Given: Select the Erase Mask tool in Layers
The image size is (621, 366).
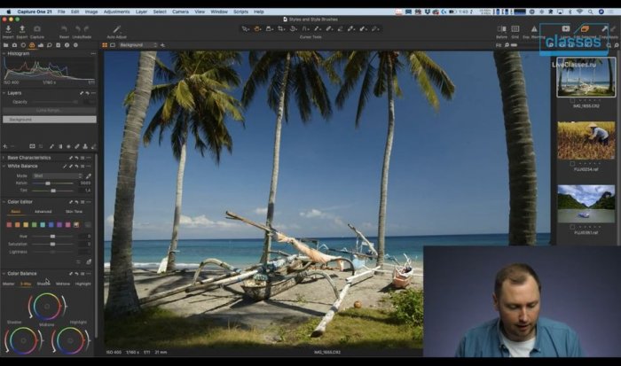Looking at the screenshot, I should pos(93,146).
